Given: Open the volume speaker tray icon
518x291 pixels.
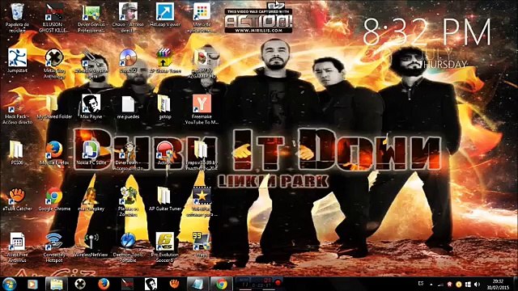Looking at the screenshot, I should tap(477, 284).
